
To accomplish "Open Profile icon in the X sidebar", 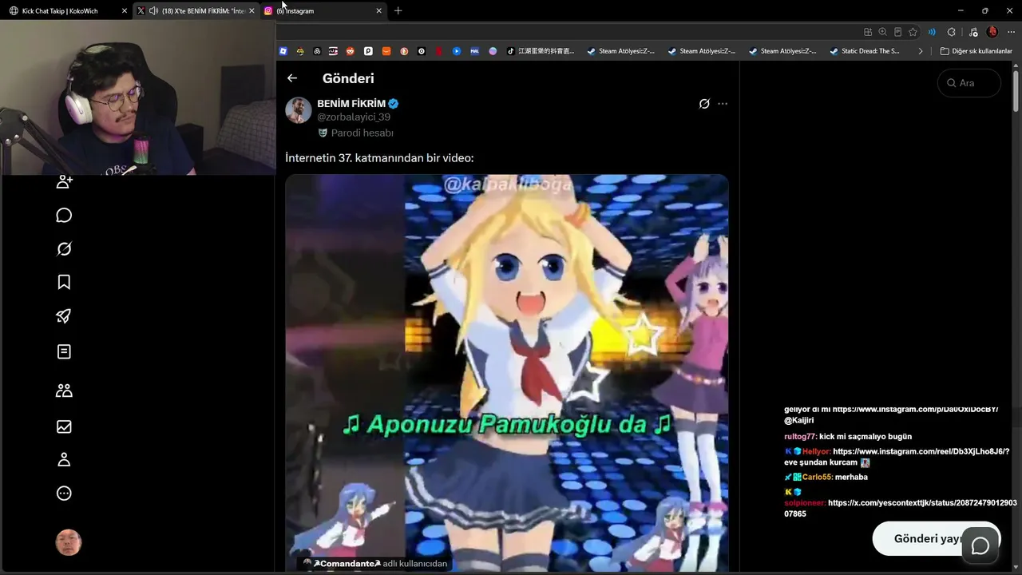I will pyautogui.click(x=65, y=460).
